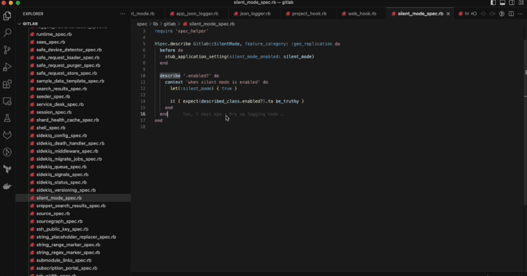Toggle secondary side bar visibility
This screenshot has width=527, height=276.
[512, 3]
